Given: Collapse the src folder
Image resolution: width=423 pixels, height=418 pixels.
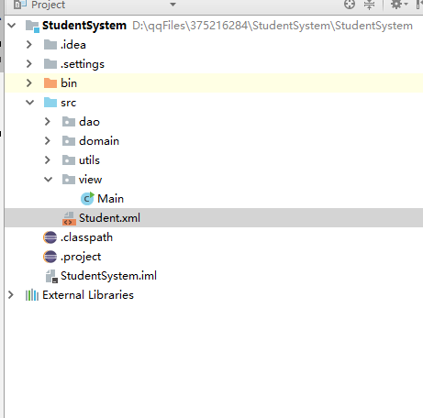Looking at the screenshot, I should click(29, 103).
